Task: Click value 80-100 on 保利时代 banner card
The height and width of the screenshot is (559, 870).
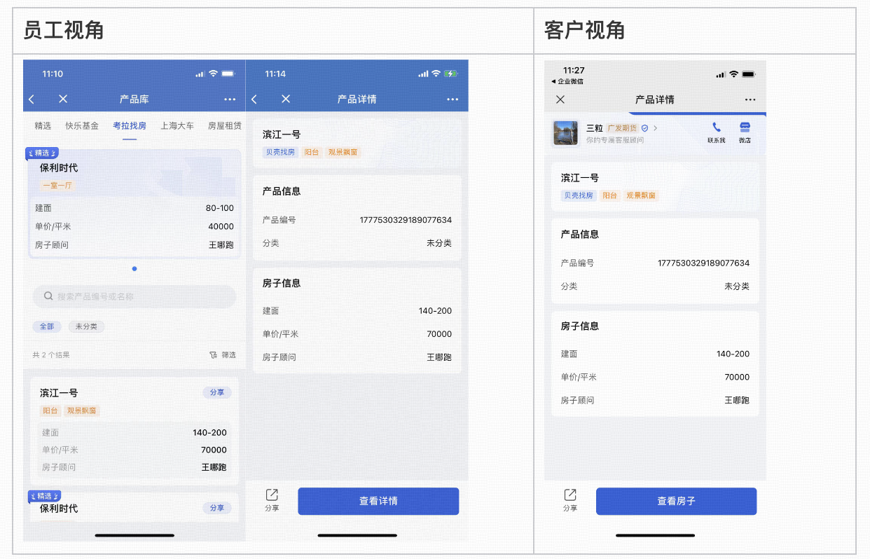Action: [220, 208]
